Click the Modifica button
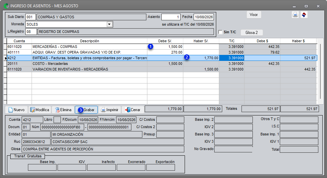Image resolution: width=327 pixels, height=178 pixels. click(40, 110)
